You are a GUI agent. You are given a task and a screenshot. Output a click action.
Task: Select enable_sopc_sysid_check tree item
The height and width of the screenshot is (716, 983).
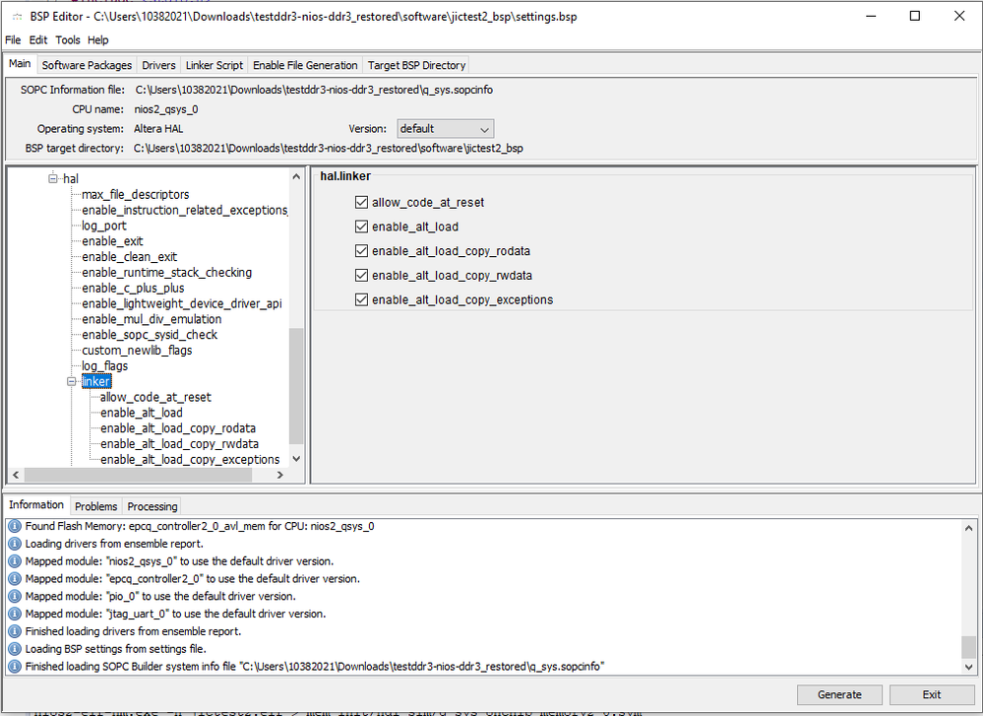tap(150, 335)
